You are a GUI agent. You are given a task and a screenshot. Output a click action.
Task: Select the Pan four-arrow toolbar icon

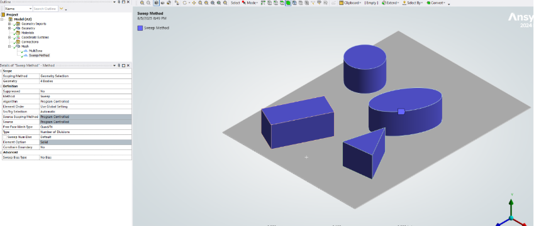(194, 3)
